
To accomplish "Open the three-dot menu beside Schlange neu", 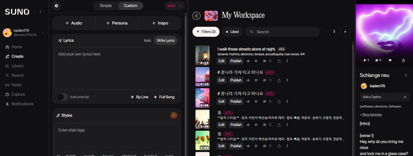I will point(406,75).
